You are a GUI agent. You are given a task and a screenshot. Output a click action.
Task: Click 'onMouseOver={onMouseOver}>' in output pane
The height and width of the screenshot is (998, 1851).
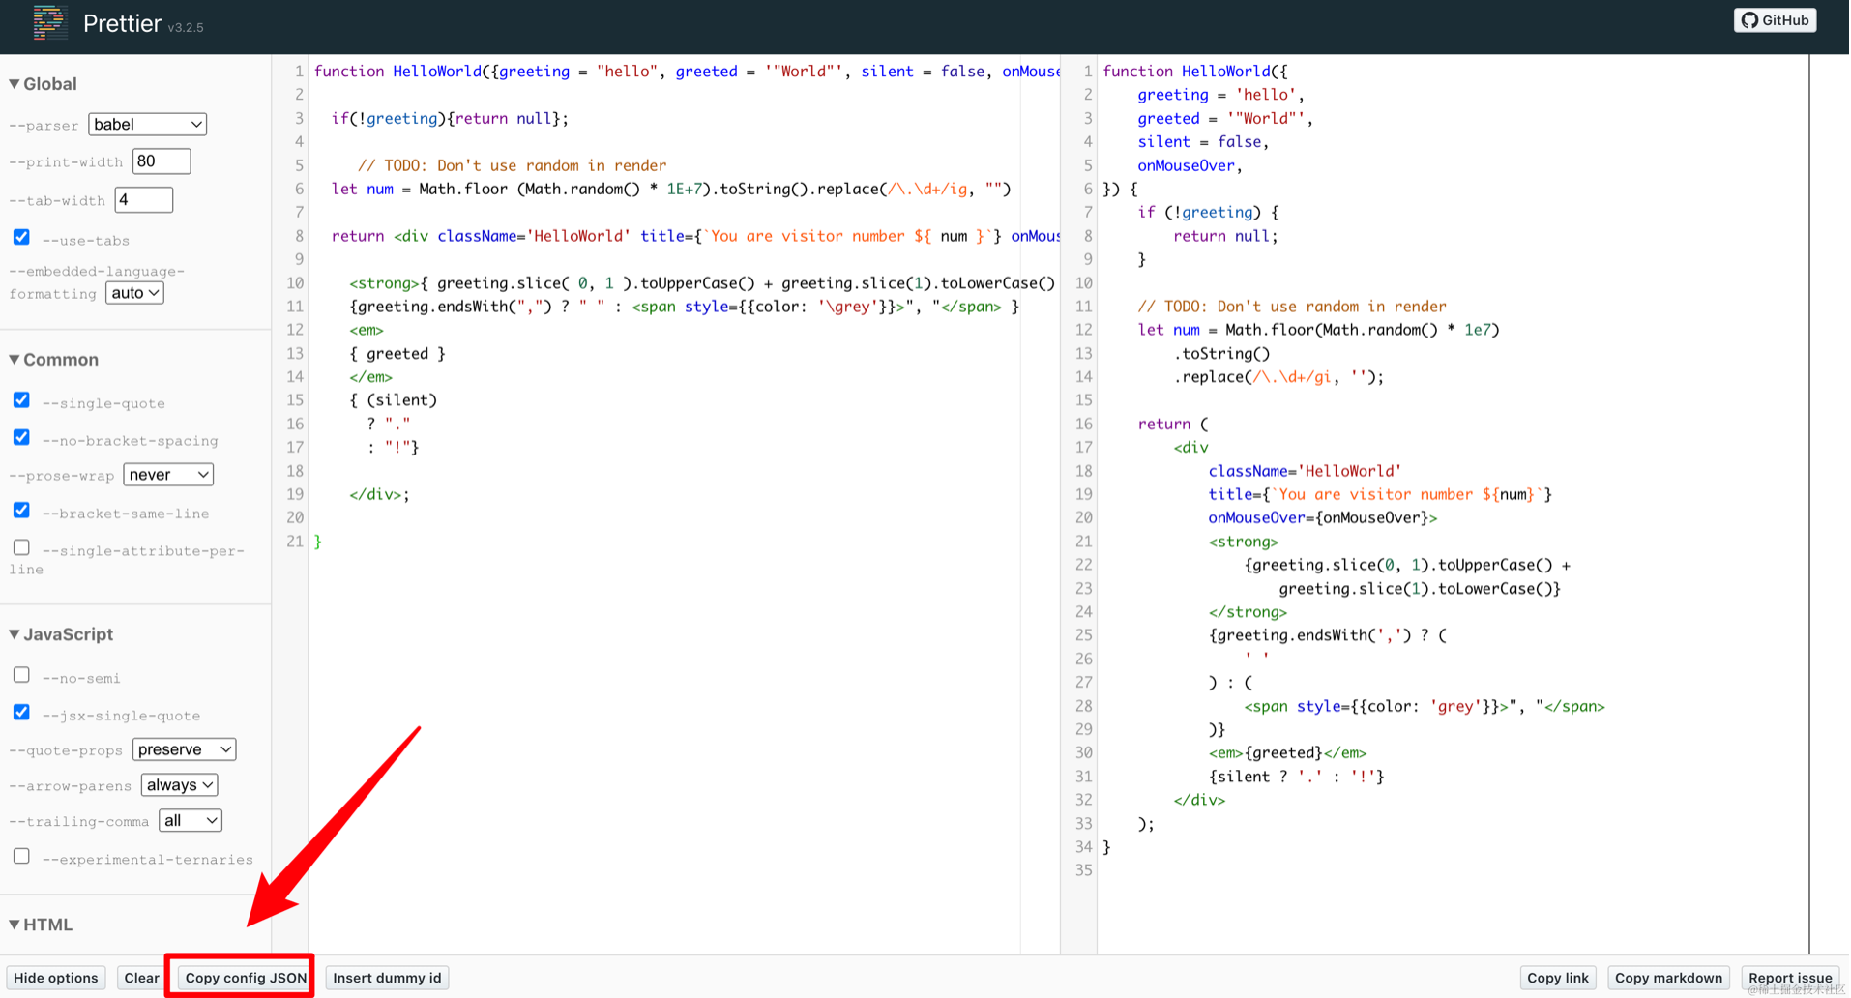[1322, 517]
